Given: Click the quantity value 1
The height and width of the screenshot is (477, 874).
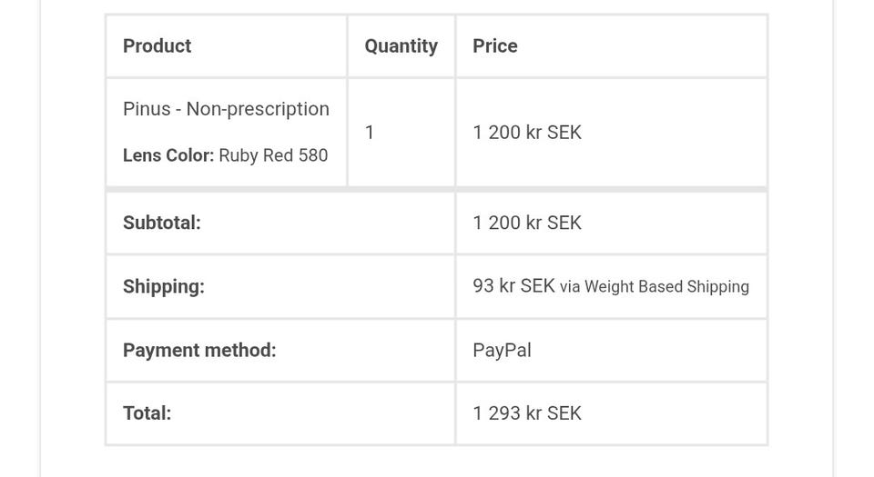Looking at the screenshot, I should (x=370, y=133).
